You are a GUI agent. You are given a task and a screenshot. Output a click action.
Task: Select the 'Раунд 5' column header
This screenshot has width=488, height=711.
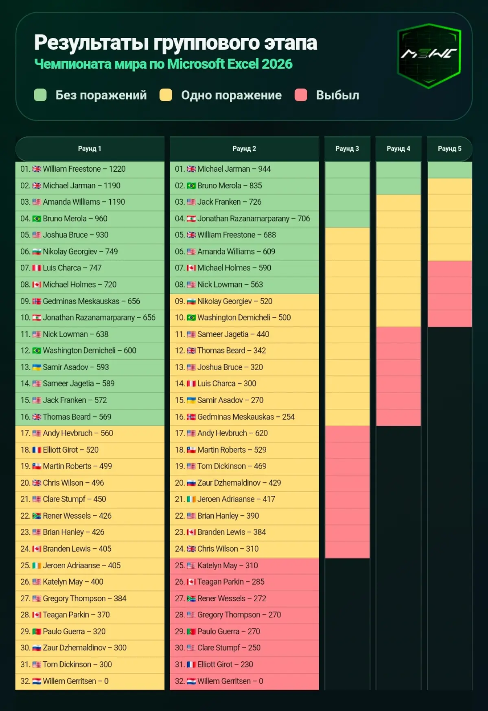(x=450, y=149)
